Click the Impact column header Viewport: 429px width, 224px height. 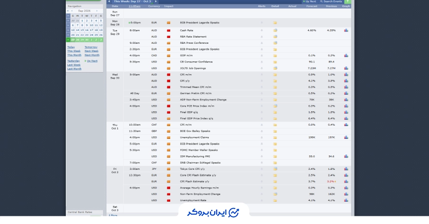(169, 6)
